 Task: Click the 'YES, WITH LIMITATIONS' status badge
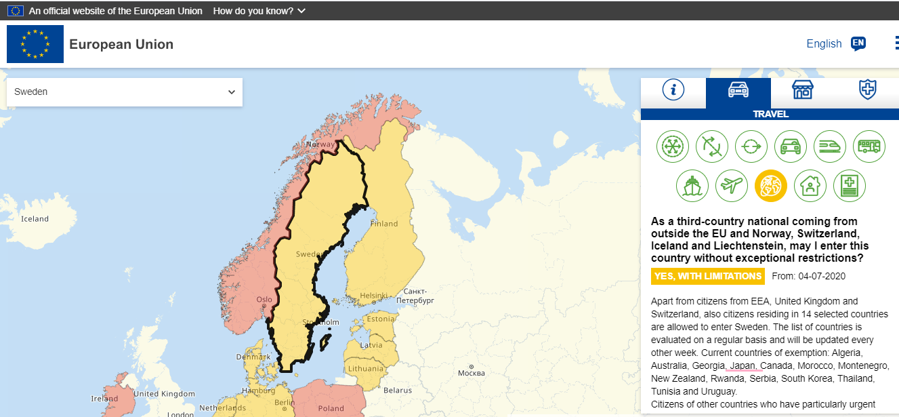[x=708, y=276]
